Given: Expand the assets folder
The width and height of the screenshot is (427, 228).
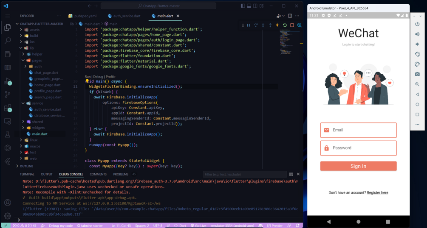Looking at the screenshot, I should tap(21, 30).
